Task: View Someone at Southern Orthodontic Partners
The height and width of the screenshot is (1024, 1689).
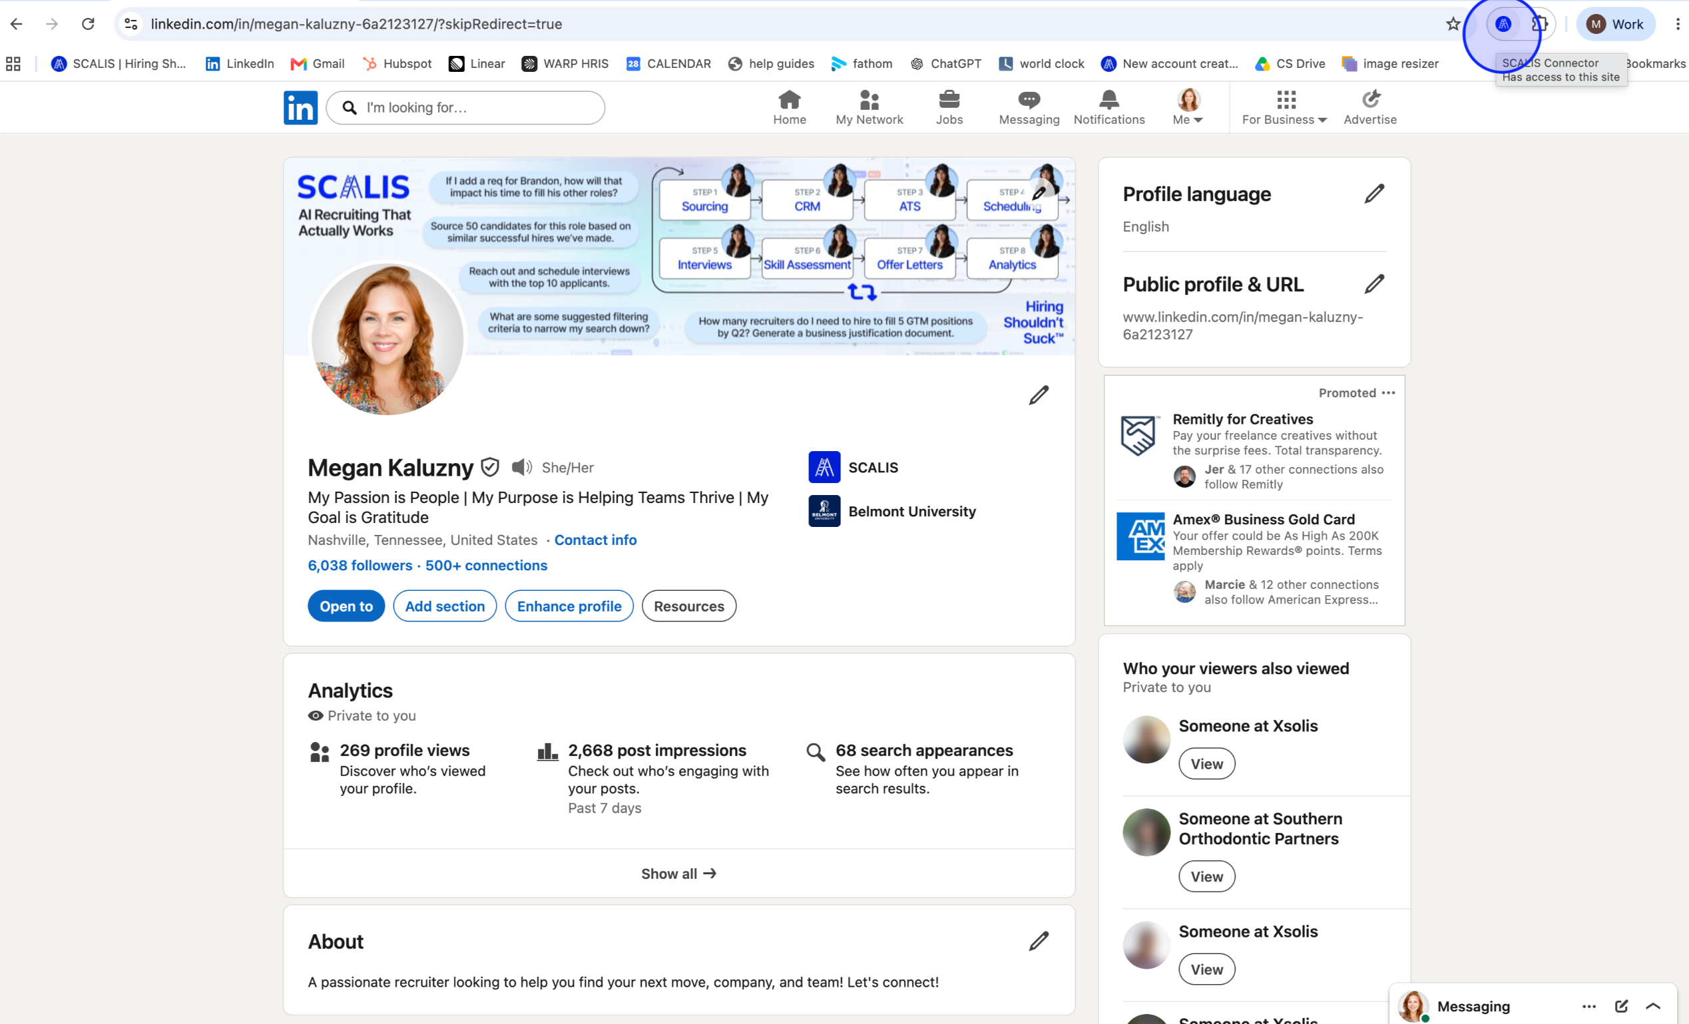Action: click(1206, 876)
